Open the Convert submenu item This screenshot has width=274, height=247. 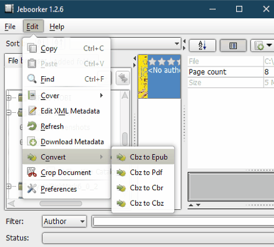[x=66, y=157]
